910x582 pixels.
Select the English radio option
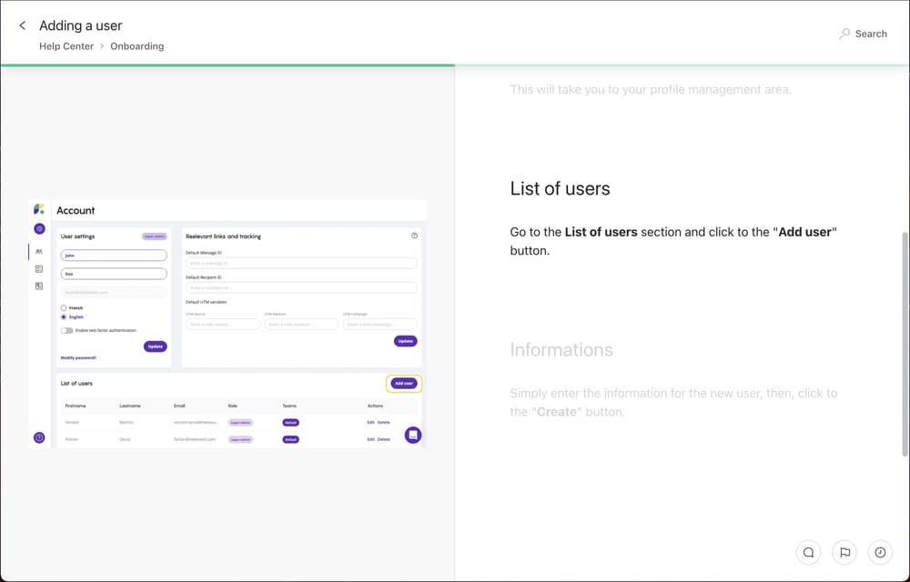[x=64, y=317]
